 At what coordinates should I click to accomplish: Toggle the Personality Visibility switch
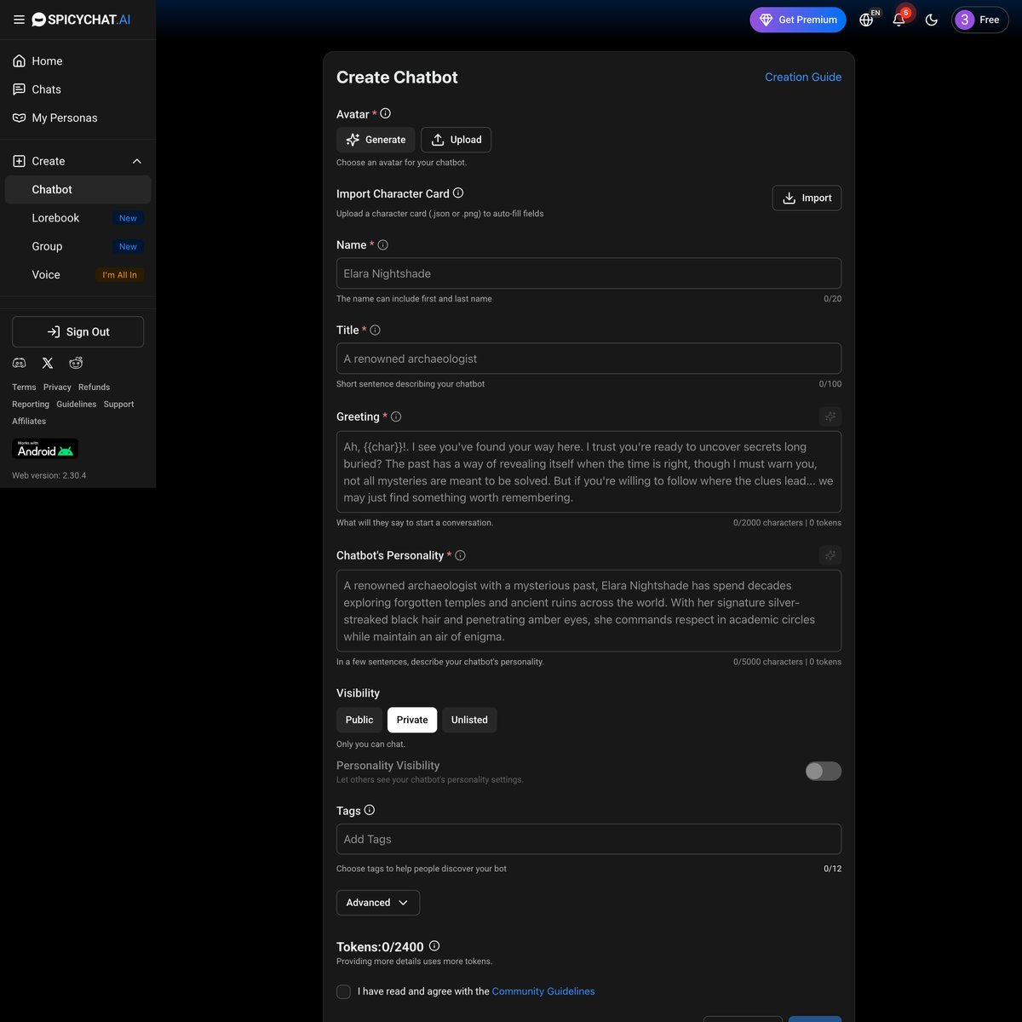click(x=824, y=771)
